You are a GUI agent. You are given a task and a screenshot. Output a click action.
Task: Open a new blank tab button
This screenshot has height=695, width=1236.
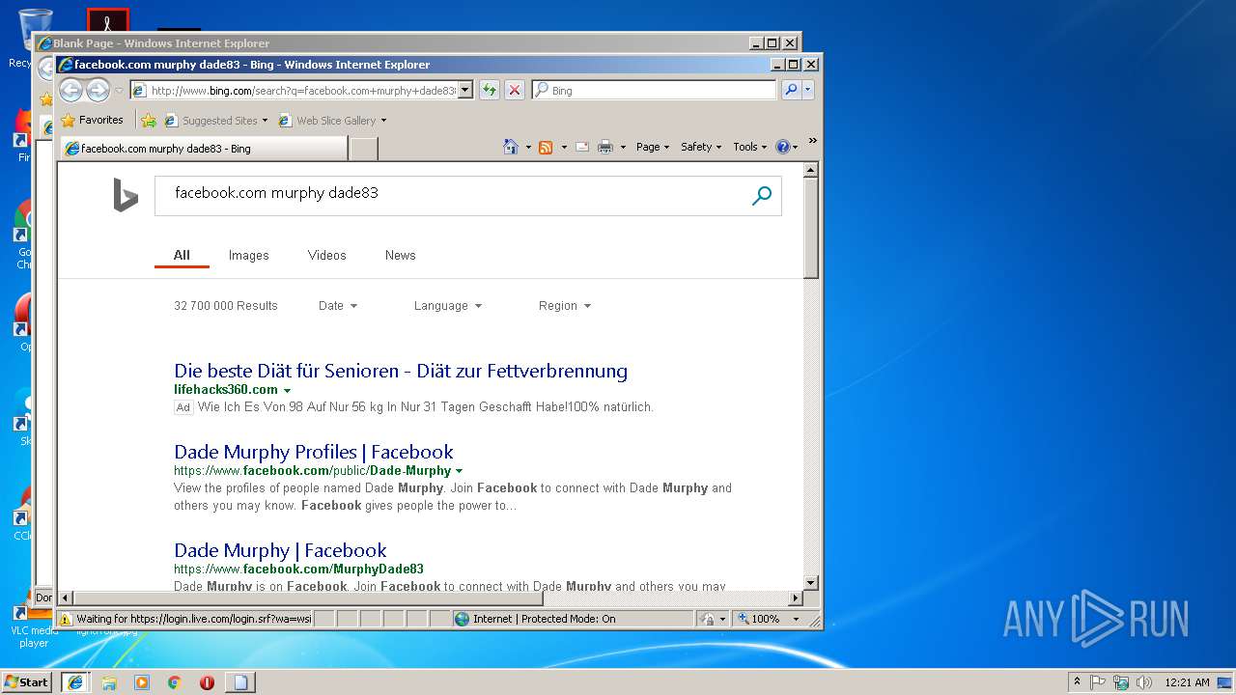point(363,149)
